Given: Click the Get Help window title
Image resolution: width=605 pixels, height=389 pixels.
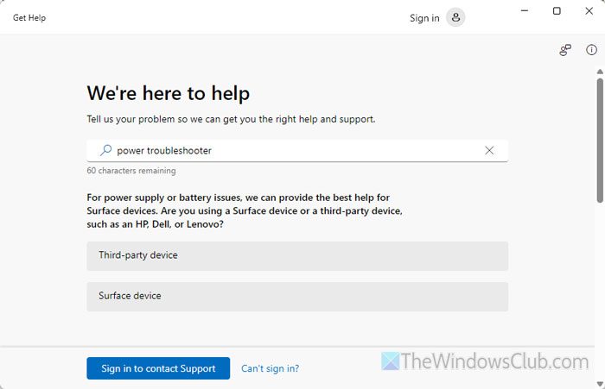Looking at the screenshot, I should [29, 18].
